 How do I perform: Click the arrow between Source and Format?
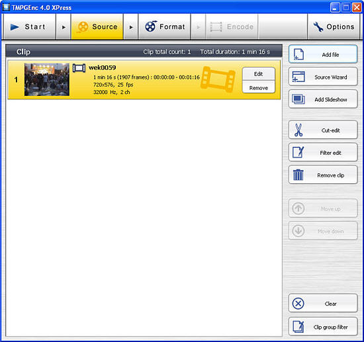click(x=131, y=27)
